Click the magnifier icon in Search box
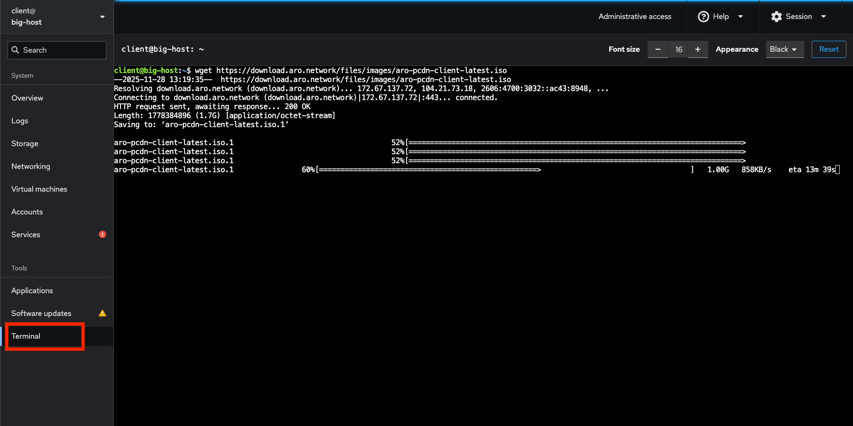Screen dimensions: 853x426 (16, 50)
